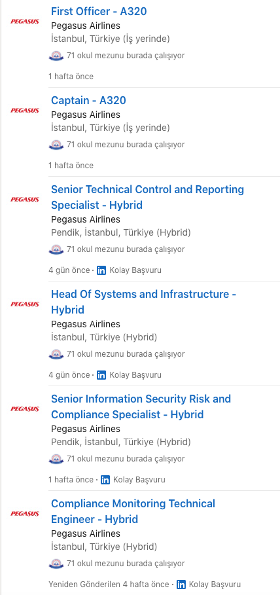
Task: Click school alumni badge in Senior Information Security listing
Action: click(x=56, y=459)
